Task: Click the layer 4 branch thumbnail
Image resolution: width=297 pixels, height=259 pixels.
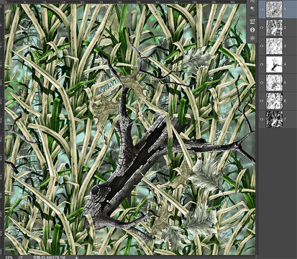Action: [x=274, y=64]
